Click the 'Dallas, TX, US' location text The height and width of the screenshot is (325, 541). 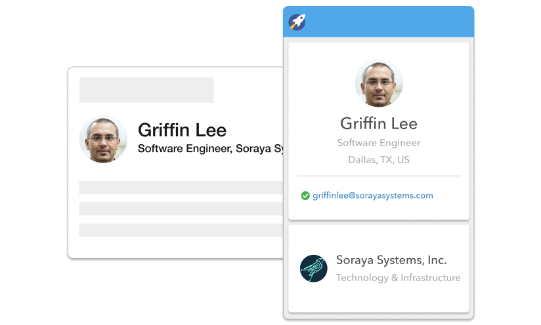point(379,160)
